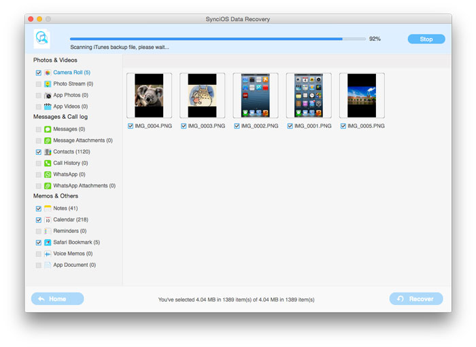
Task: Click the Voice Memos waveform icon
Action: pos(48,254)
